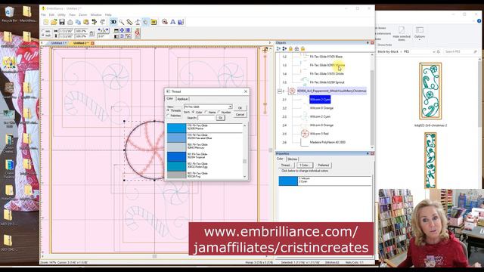Select the Tropical blue thread swatch
The image size is (484, 272).
(176, 156)
